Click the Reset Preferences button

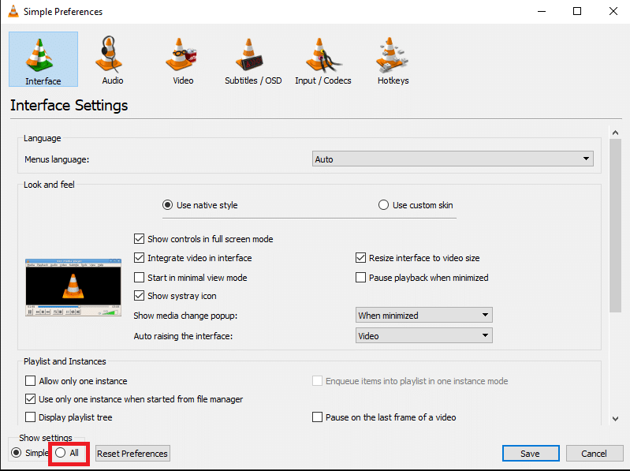tap(132, 454)
